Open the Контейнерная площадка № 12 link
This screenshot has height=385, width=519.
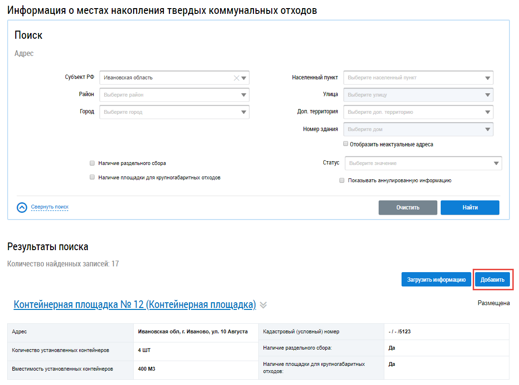135,305
